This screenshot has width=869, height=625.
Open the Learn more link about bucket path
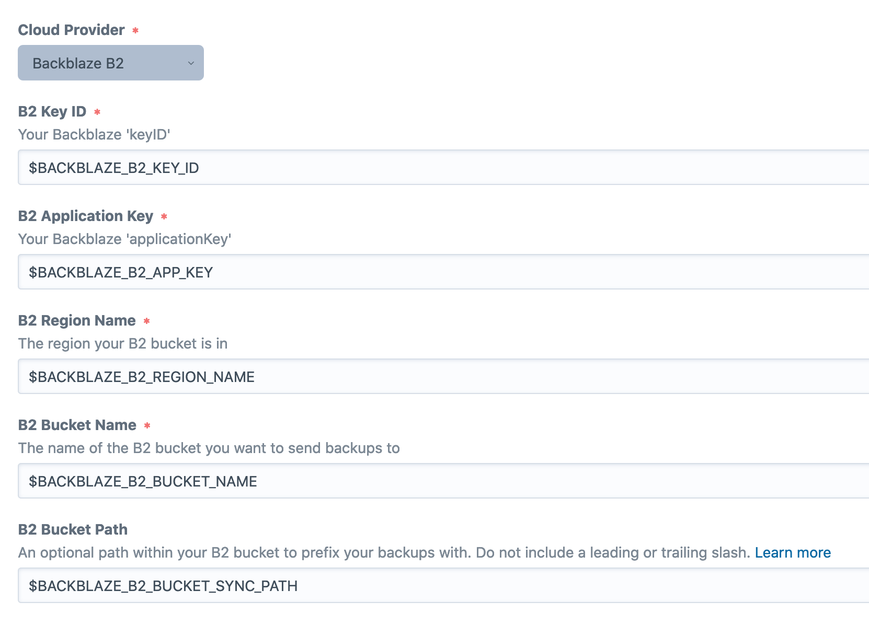793,552
